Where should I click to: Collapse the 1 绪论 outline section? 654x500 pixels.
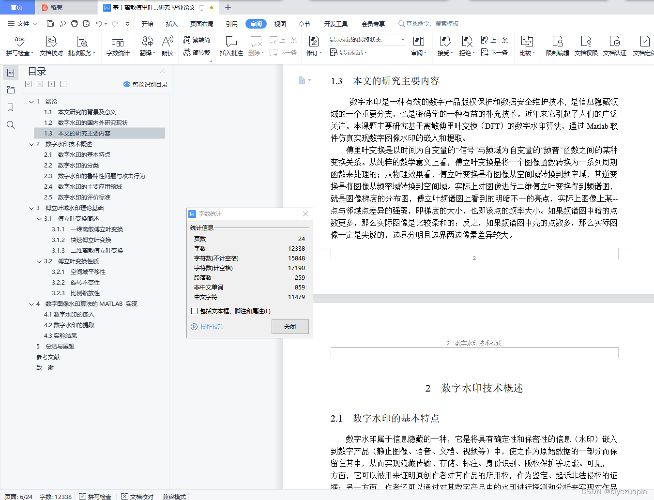click(31, 102)
